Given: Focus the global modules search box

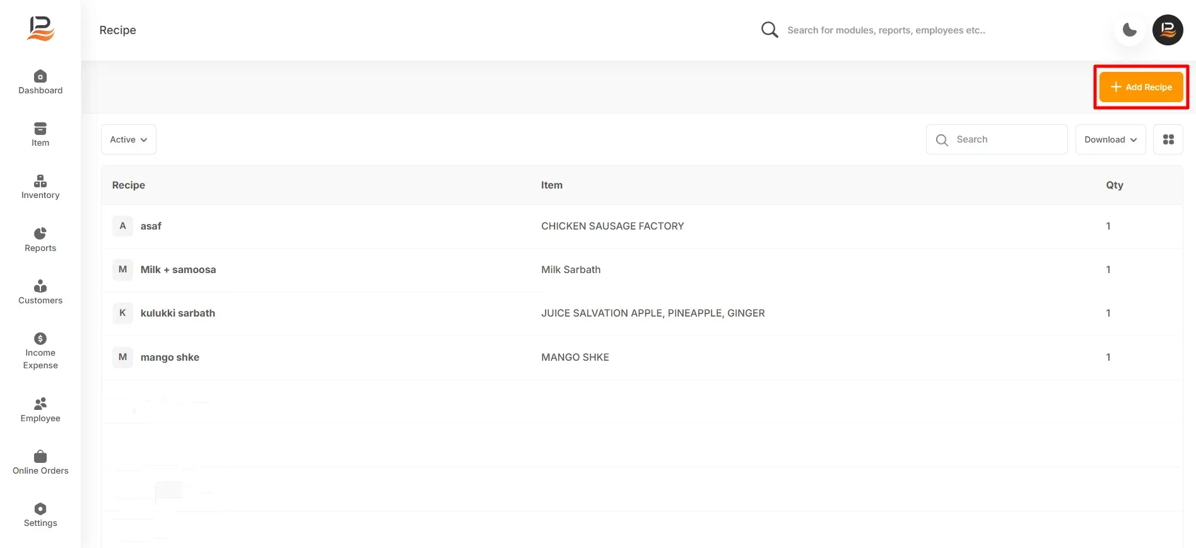Looking at the screenshot, I should pos(886,30).
